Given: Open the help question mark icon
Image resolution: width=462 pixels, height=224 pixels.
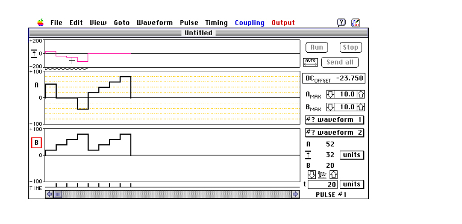Looking at the screenshot, I should 341,23.
